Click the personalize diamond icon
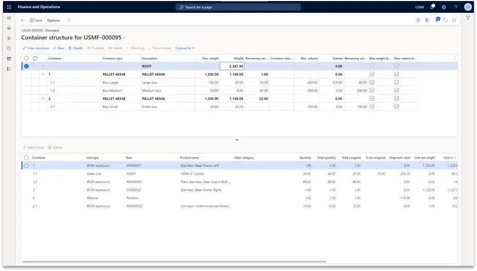Screen dimensions: 477x271 [x=418, y=20]
